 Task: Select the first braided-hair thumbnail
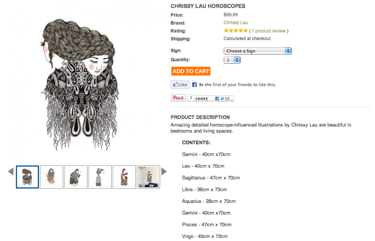click(x=27, y=177)
